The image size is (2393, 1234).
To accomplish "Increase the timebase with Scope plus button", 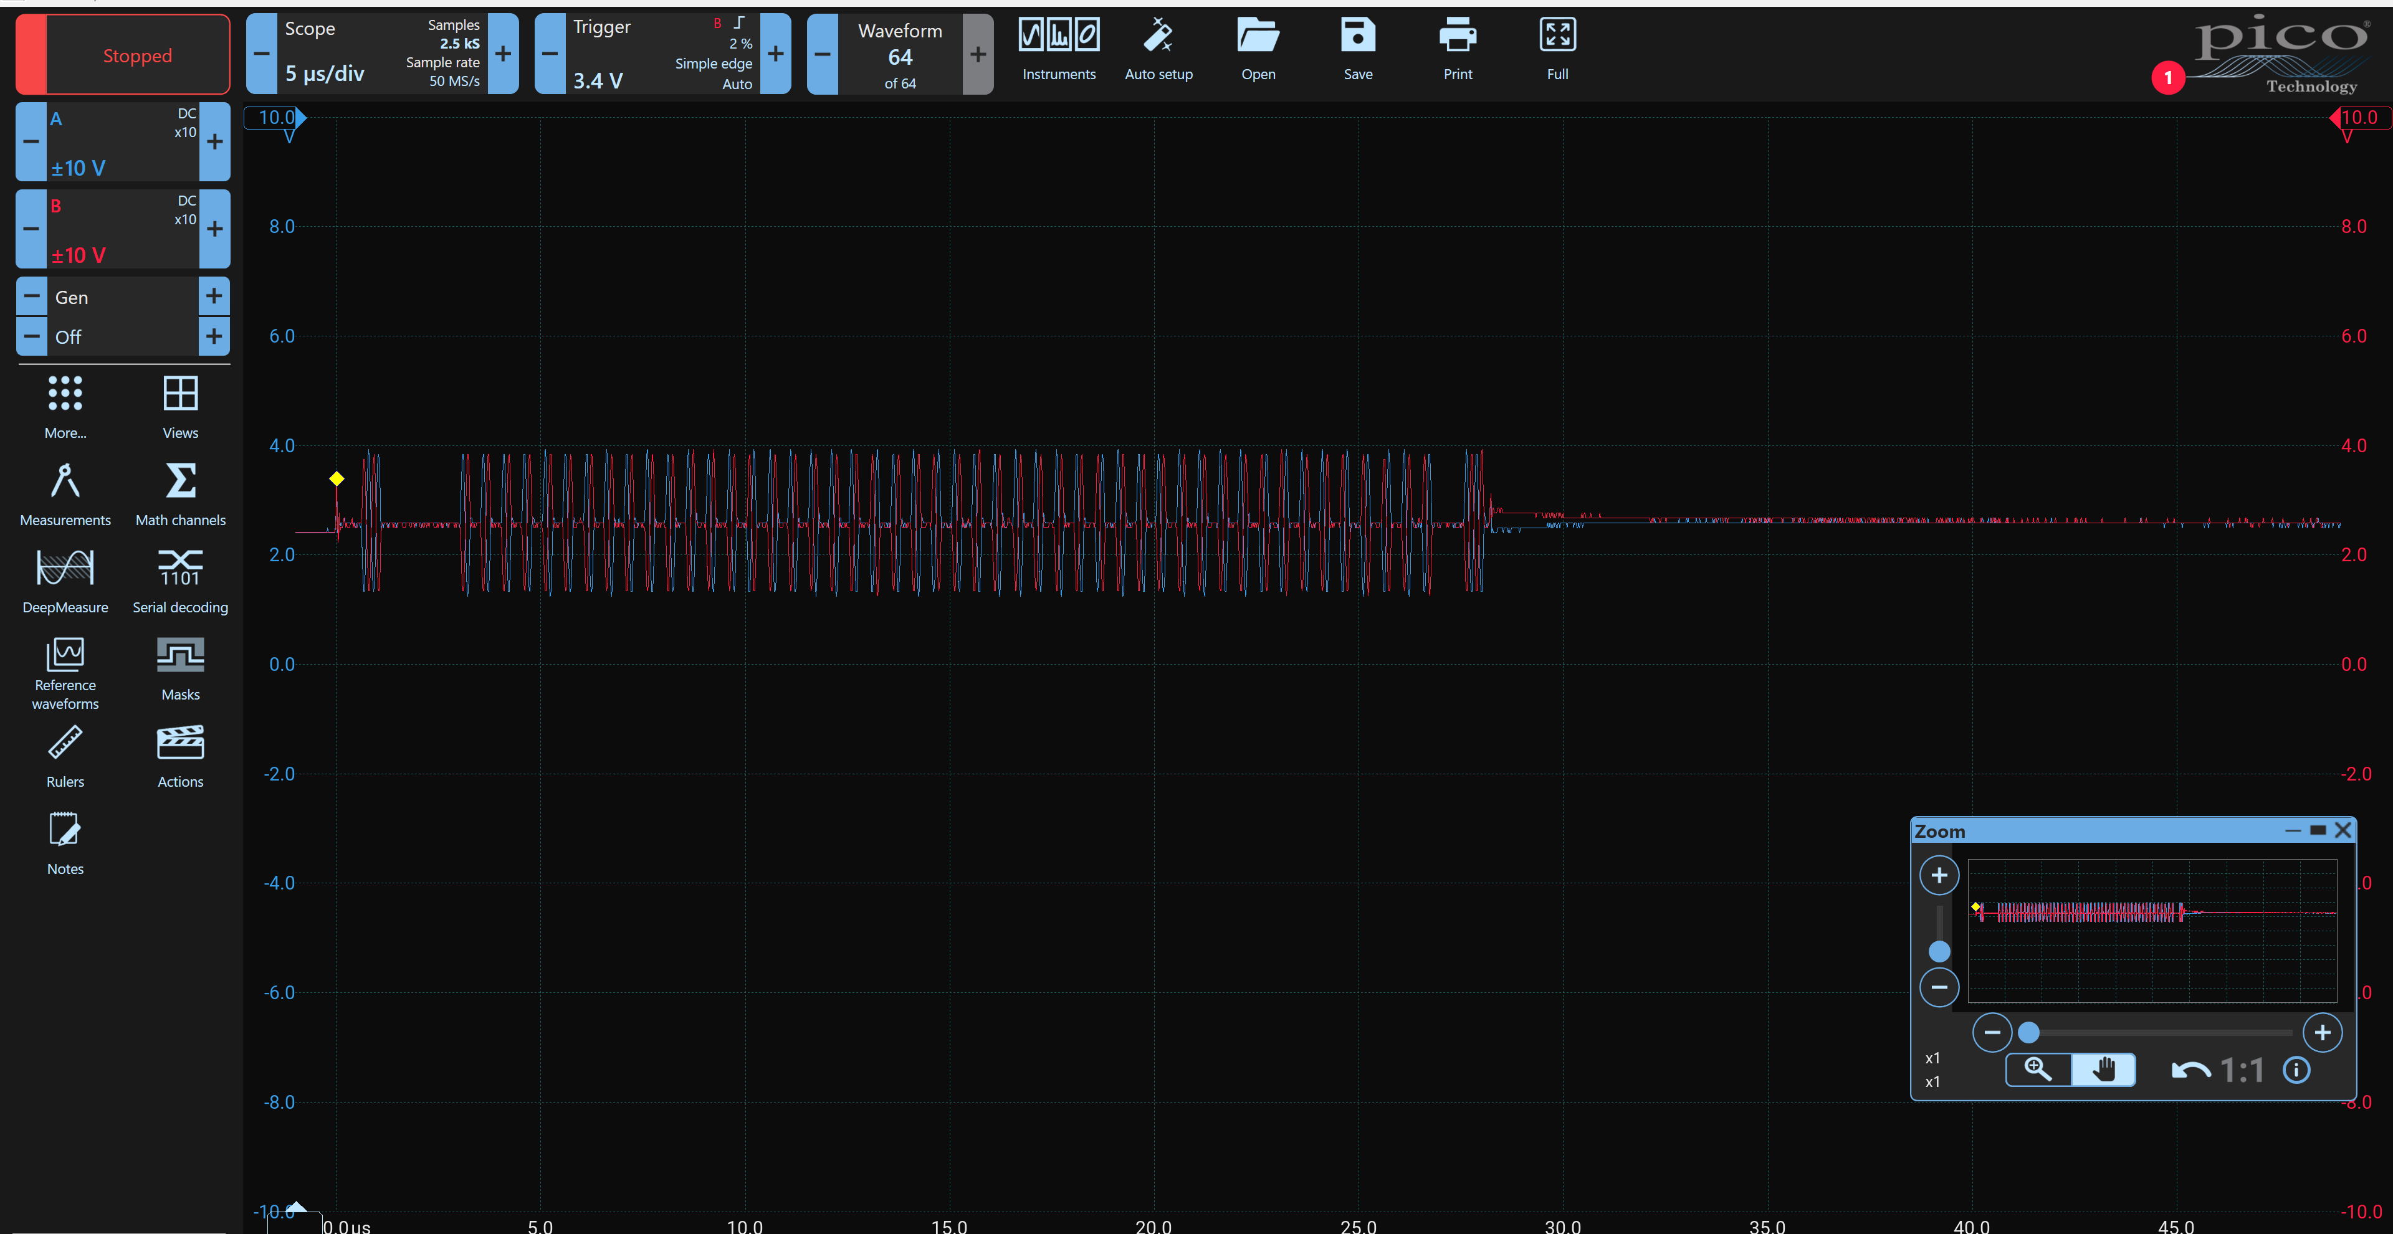I will (x=502, y=54).
